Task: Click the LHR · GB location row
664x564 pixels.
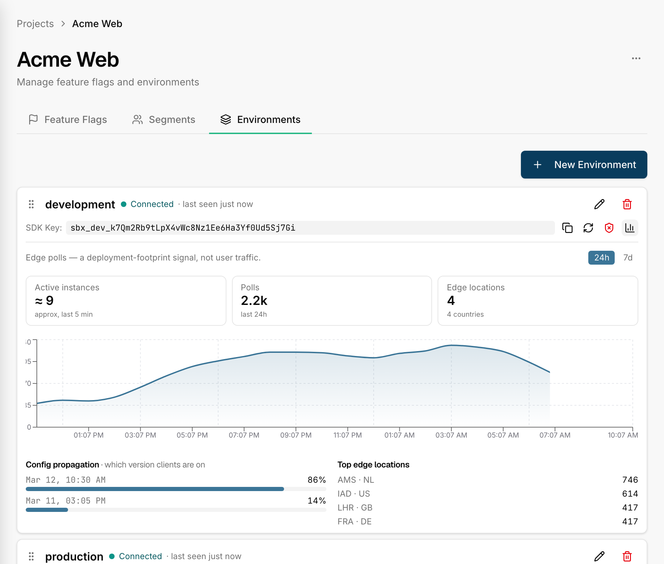Action: pyautogui.click(x=488, y=508)
